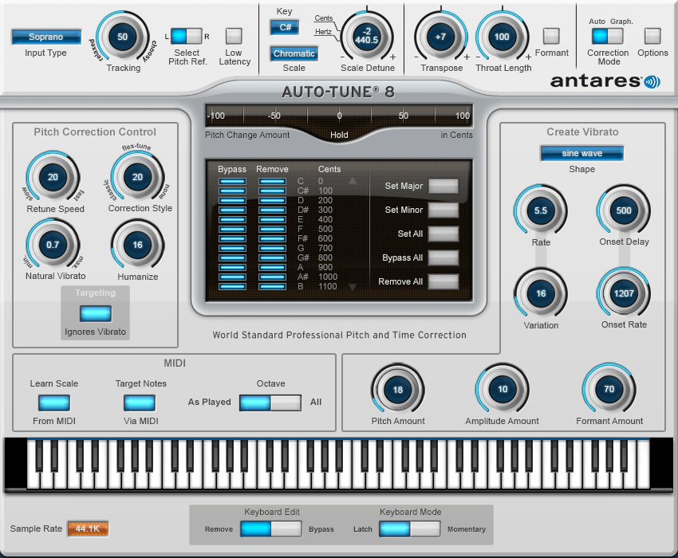Click the Bypass button for note C
This screenshot has height=558, width=678.
232,181
